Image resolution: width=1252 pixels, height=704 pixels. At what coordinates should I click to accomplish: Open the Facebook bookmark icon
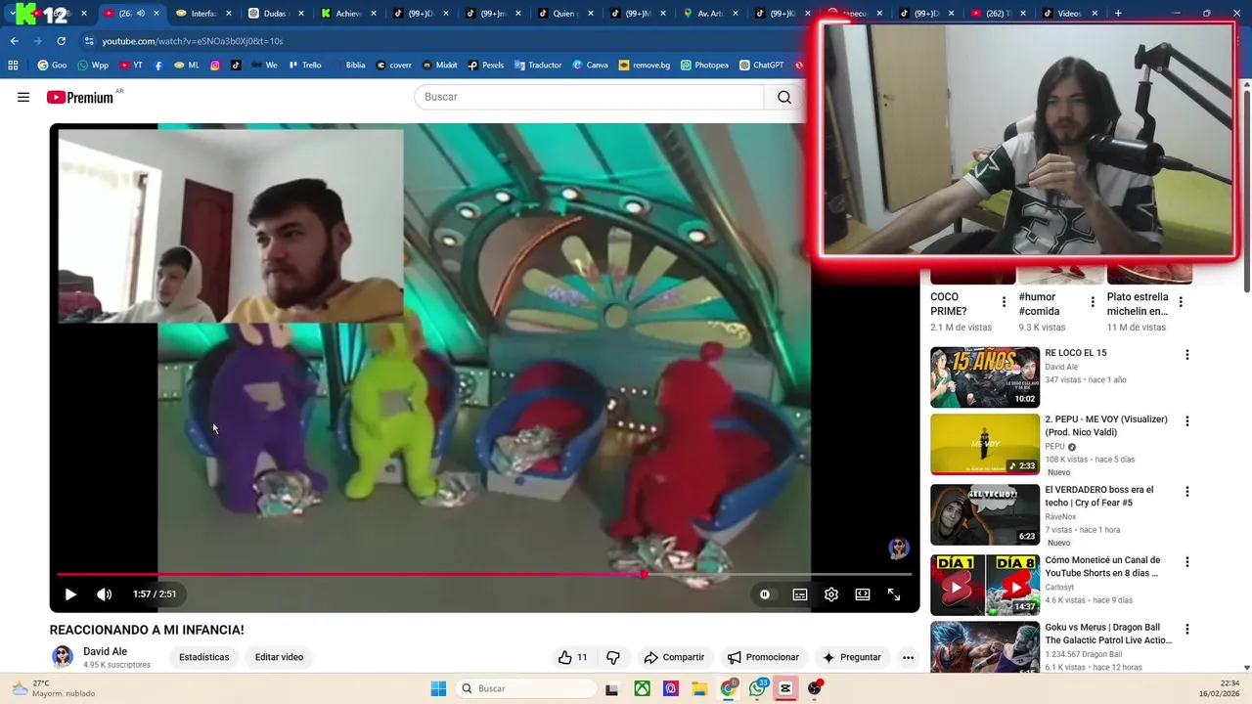click(158, 66)
